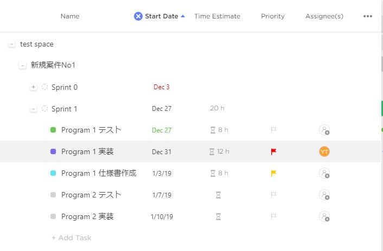Click the Priority column header
The width and height of the screenshot is (383, 251).
tap(273, 16)
